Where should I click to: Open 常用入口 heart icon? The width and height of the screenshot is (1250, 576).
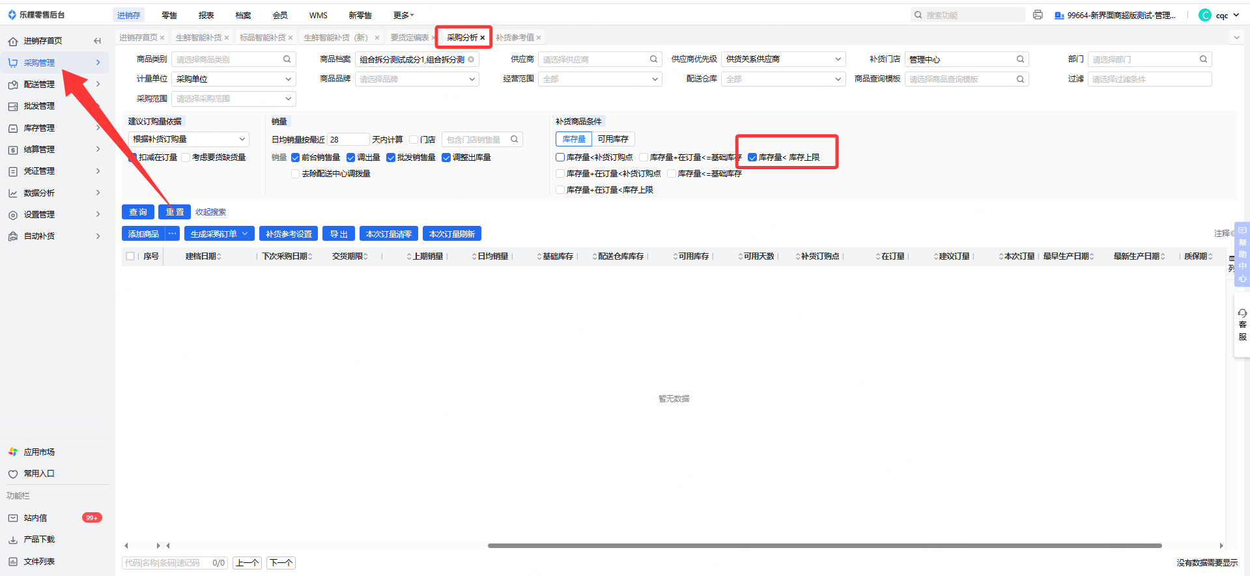point(12,474)
